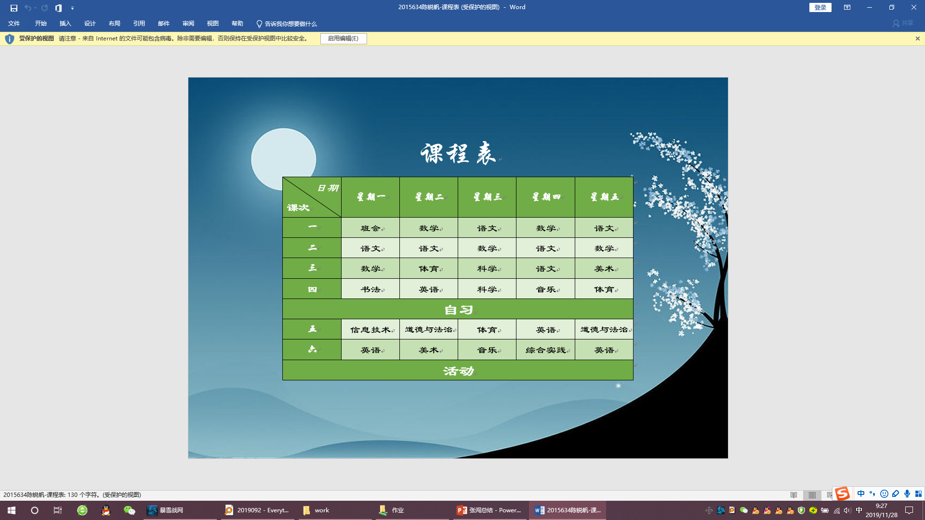Click the Protected View shield icon

tap(9, 39)
